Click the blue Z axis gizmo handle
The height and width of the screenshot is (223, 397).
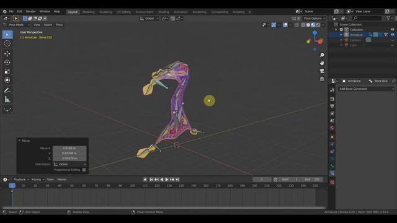point(314,33)
